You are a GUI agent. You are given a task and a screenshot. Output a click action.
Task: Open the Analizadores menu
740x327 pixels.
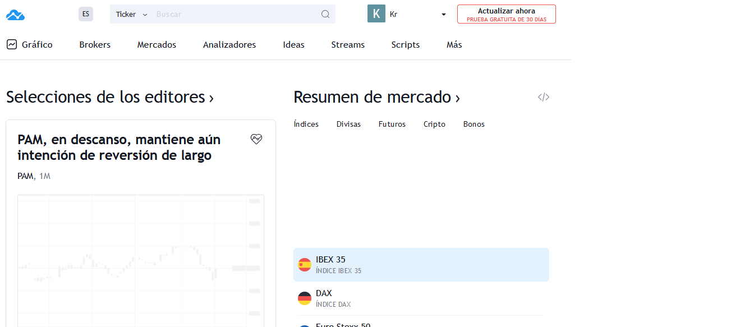pos(229,45)
